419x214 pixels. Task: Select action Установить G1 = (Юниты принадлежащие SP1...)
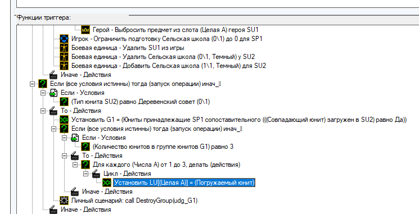[x=238, y=120]
